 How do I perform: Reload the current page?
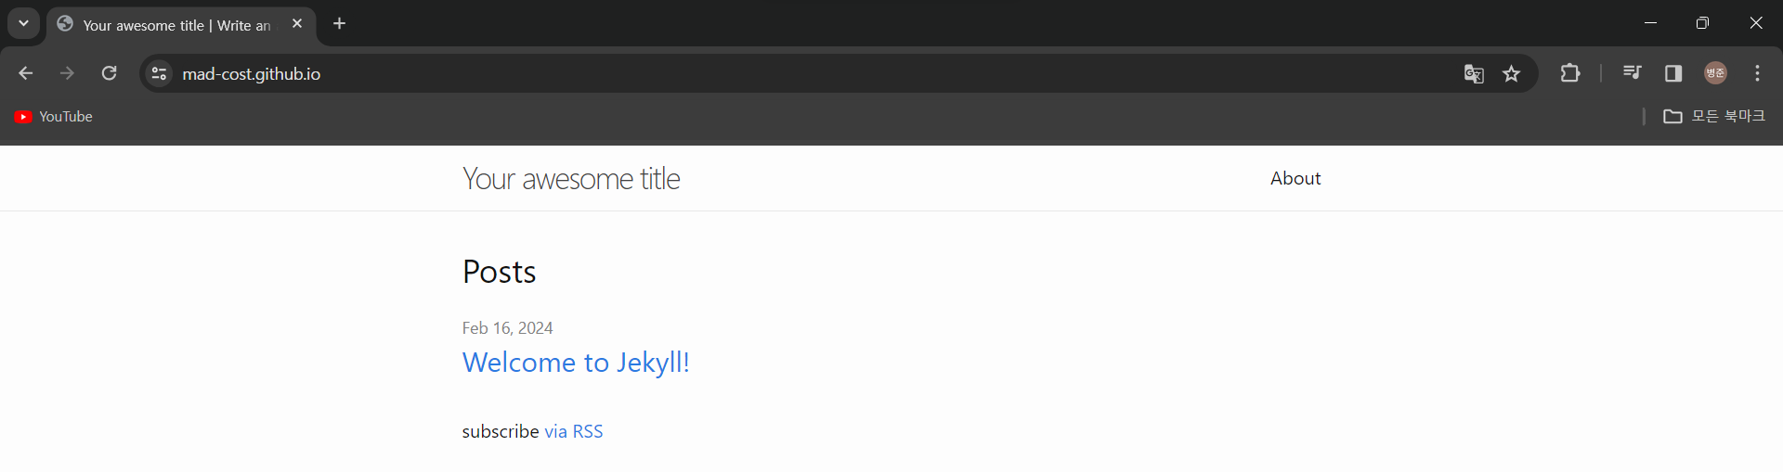pyautogui.click(x=109, y=73)
